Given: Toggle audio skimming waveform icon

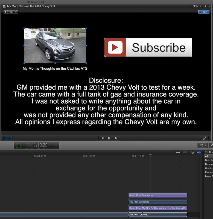Looking at the screenshot, I should click(x=185, y=152).
